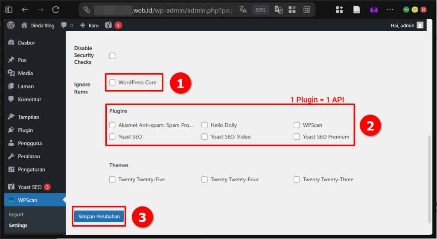
Task: Click the page vertical scrollbar
Action: [429, 179]
